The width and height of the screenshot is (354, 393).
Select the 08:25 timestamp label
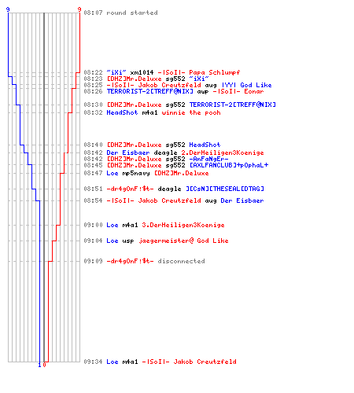click(x=93, y=85)
